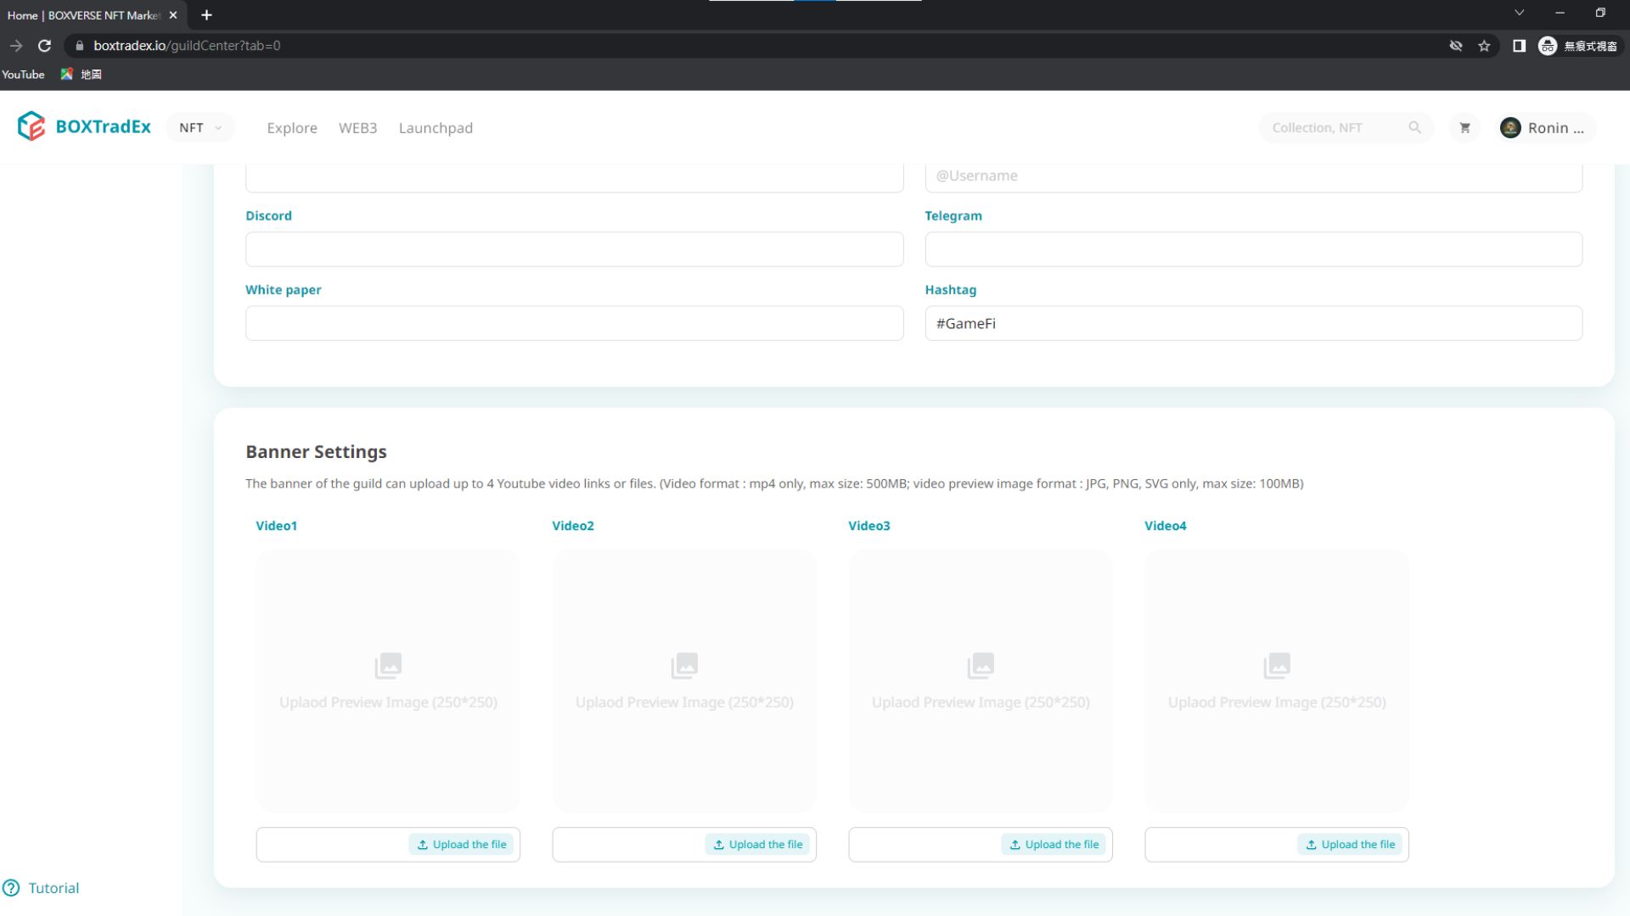Expand the NFT dropdown selector

point(200,128)
